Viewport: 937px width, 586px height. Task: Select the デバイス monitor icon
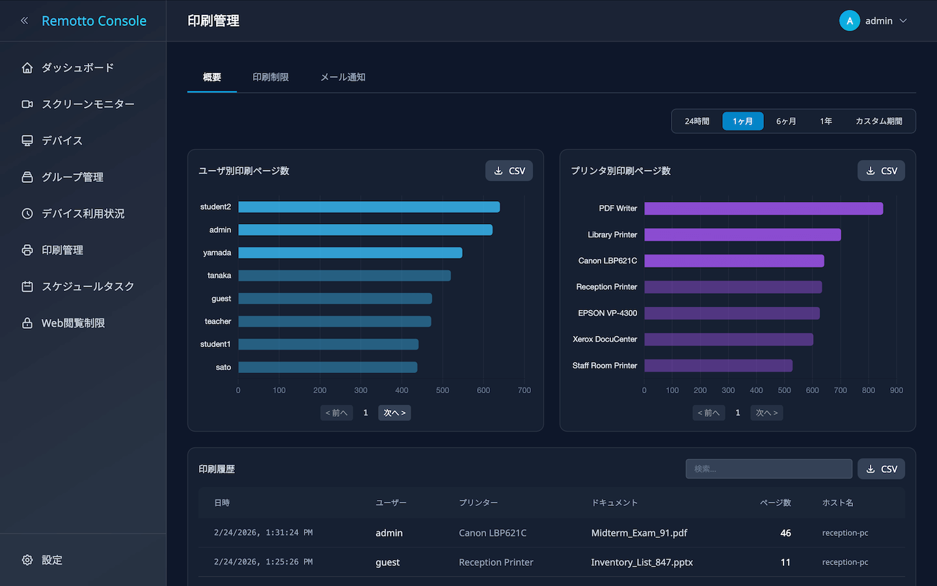click(x=27, y=141)
